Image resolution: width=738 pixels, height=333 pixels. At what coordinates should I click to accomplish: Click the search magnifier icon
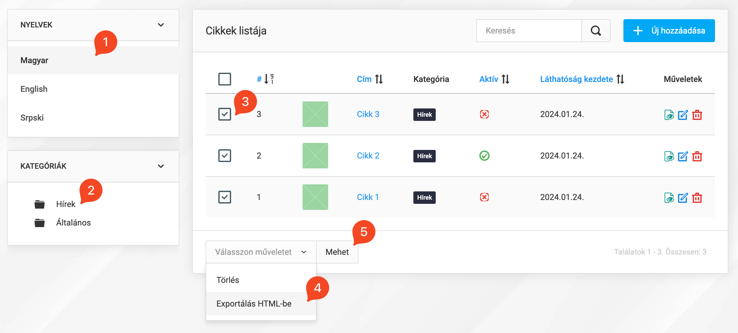(x=596, y=31)
